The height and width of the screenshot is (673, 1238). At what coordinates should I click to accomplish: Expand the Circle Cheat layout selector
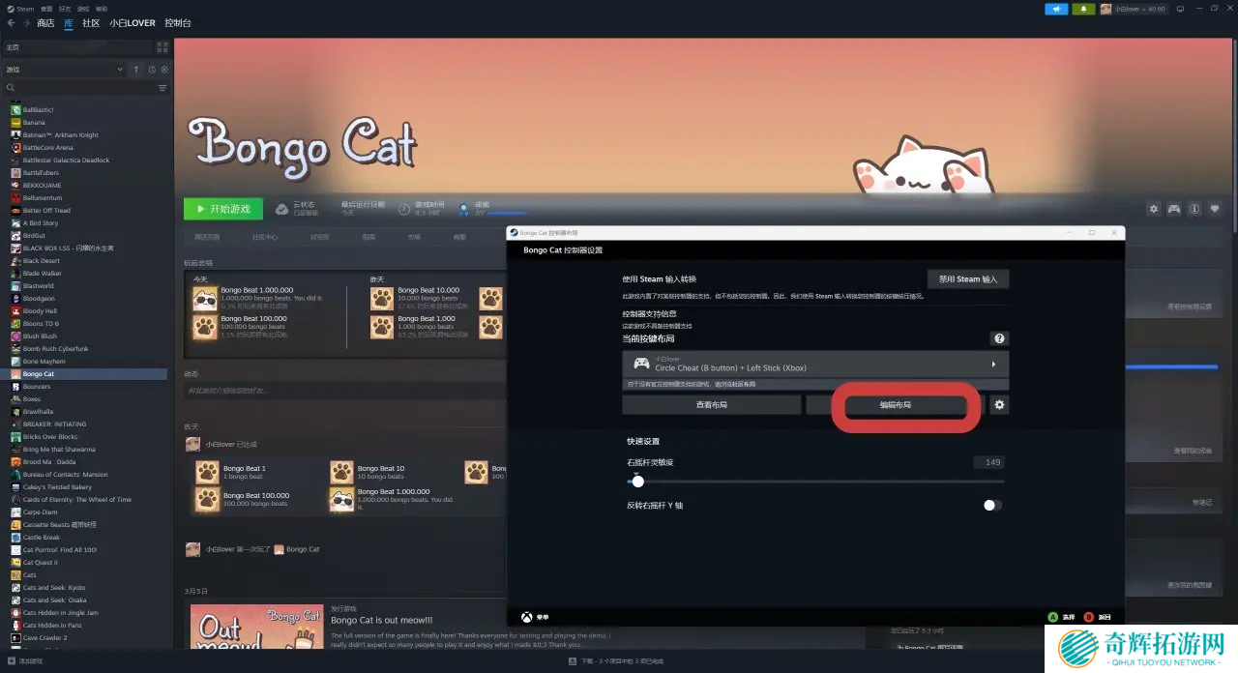pyautogui.click(x=993, y=365)
